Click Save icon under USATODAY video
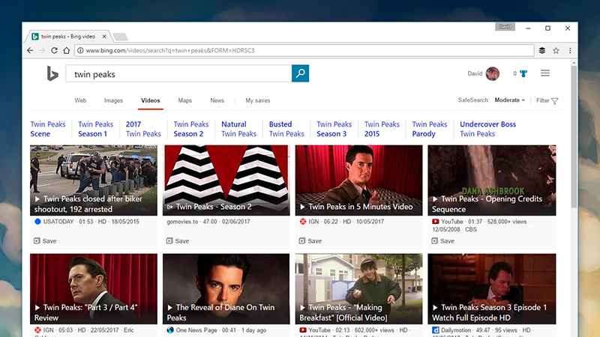600x337 pixels. click(x=37, y=240)
